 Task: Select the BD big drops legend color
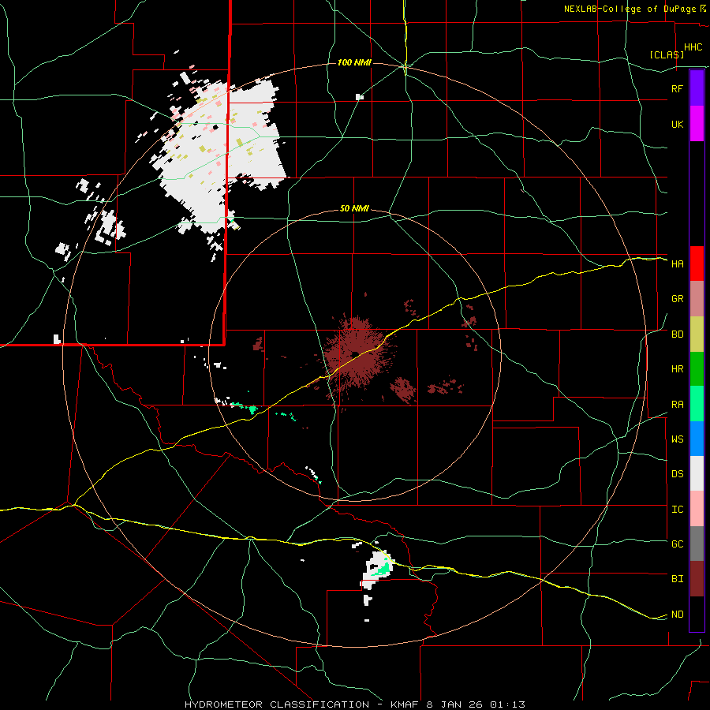[697, 334]
